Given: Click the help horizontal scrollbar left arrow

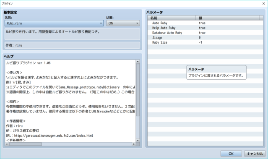Looking at the screenshot, I should point(7,144).
